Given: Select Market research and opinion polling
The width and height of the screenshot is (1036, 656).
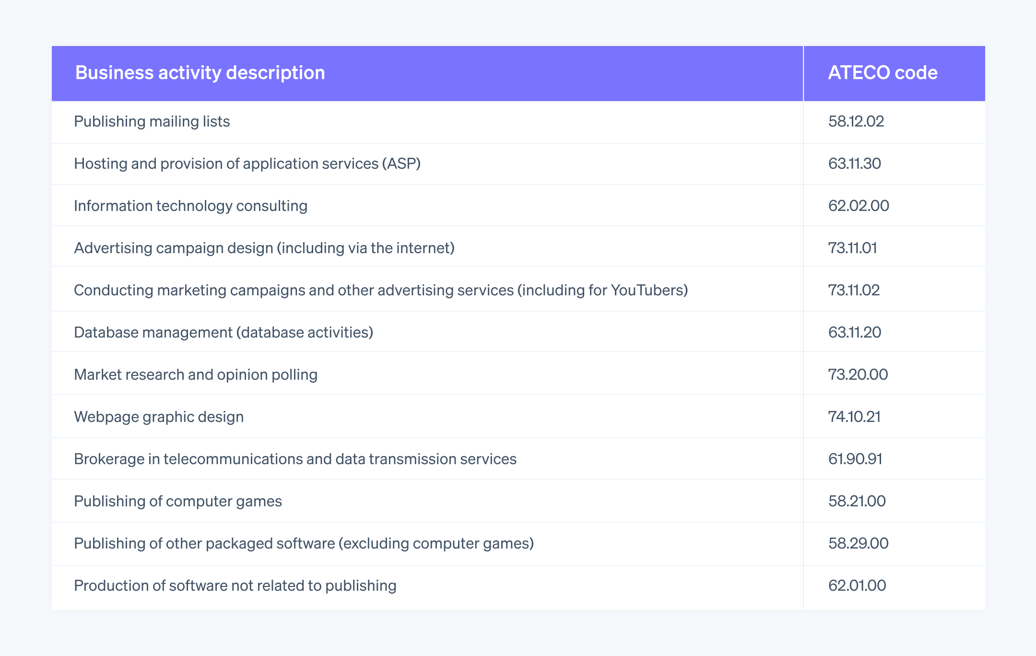Looking at the screenshot, I should pyautogui.click(x=196, y=375).
